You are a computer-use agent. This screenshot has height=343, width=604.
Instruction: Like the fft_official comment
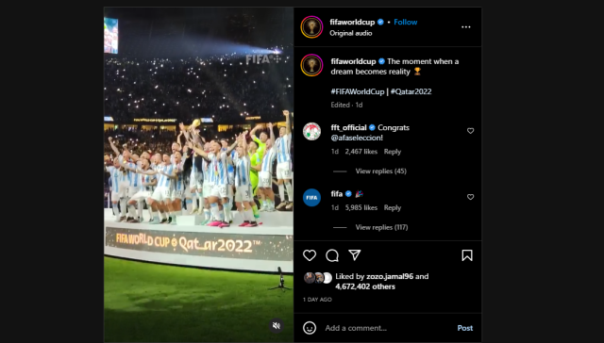[x=470, y=131]
